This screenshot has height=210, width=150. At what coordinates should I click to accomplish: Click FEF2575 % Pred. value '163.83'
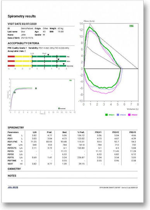pos(81,148)
